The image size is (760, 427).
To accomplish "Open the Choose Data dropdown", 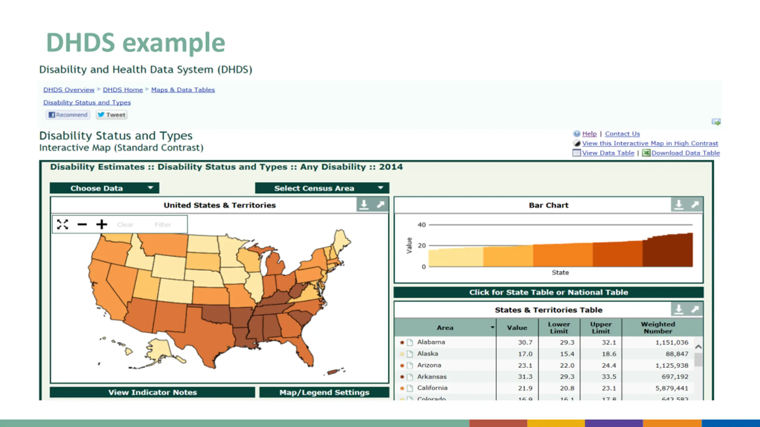I will pyautogui.click(x=104, y=188).
